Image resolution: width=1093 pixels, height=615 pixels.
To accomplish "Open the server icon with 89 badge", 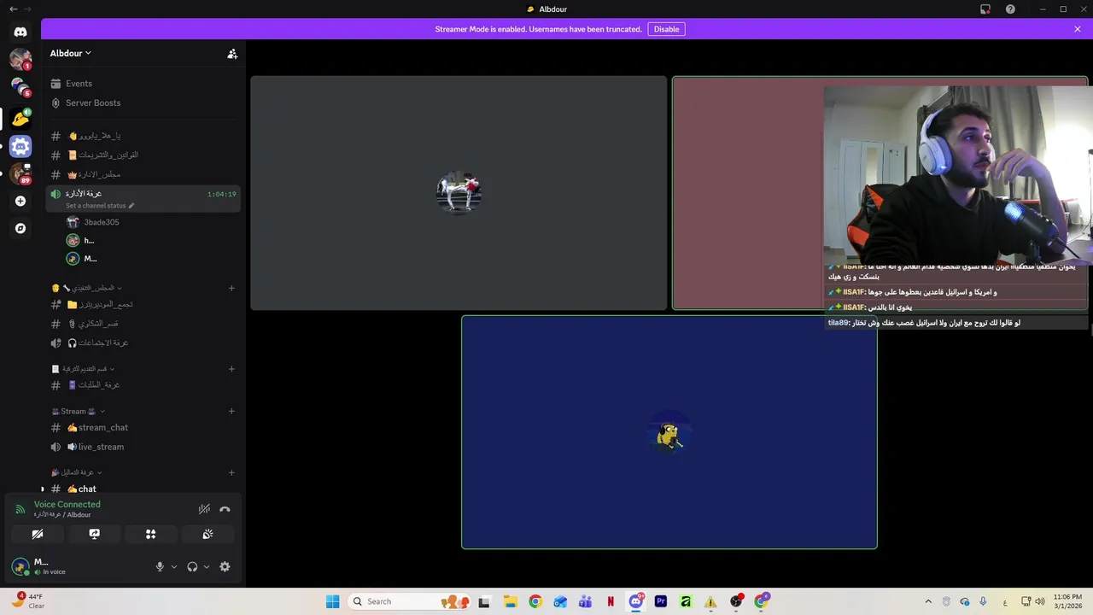I will click(20, 173).
